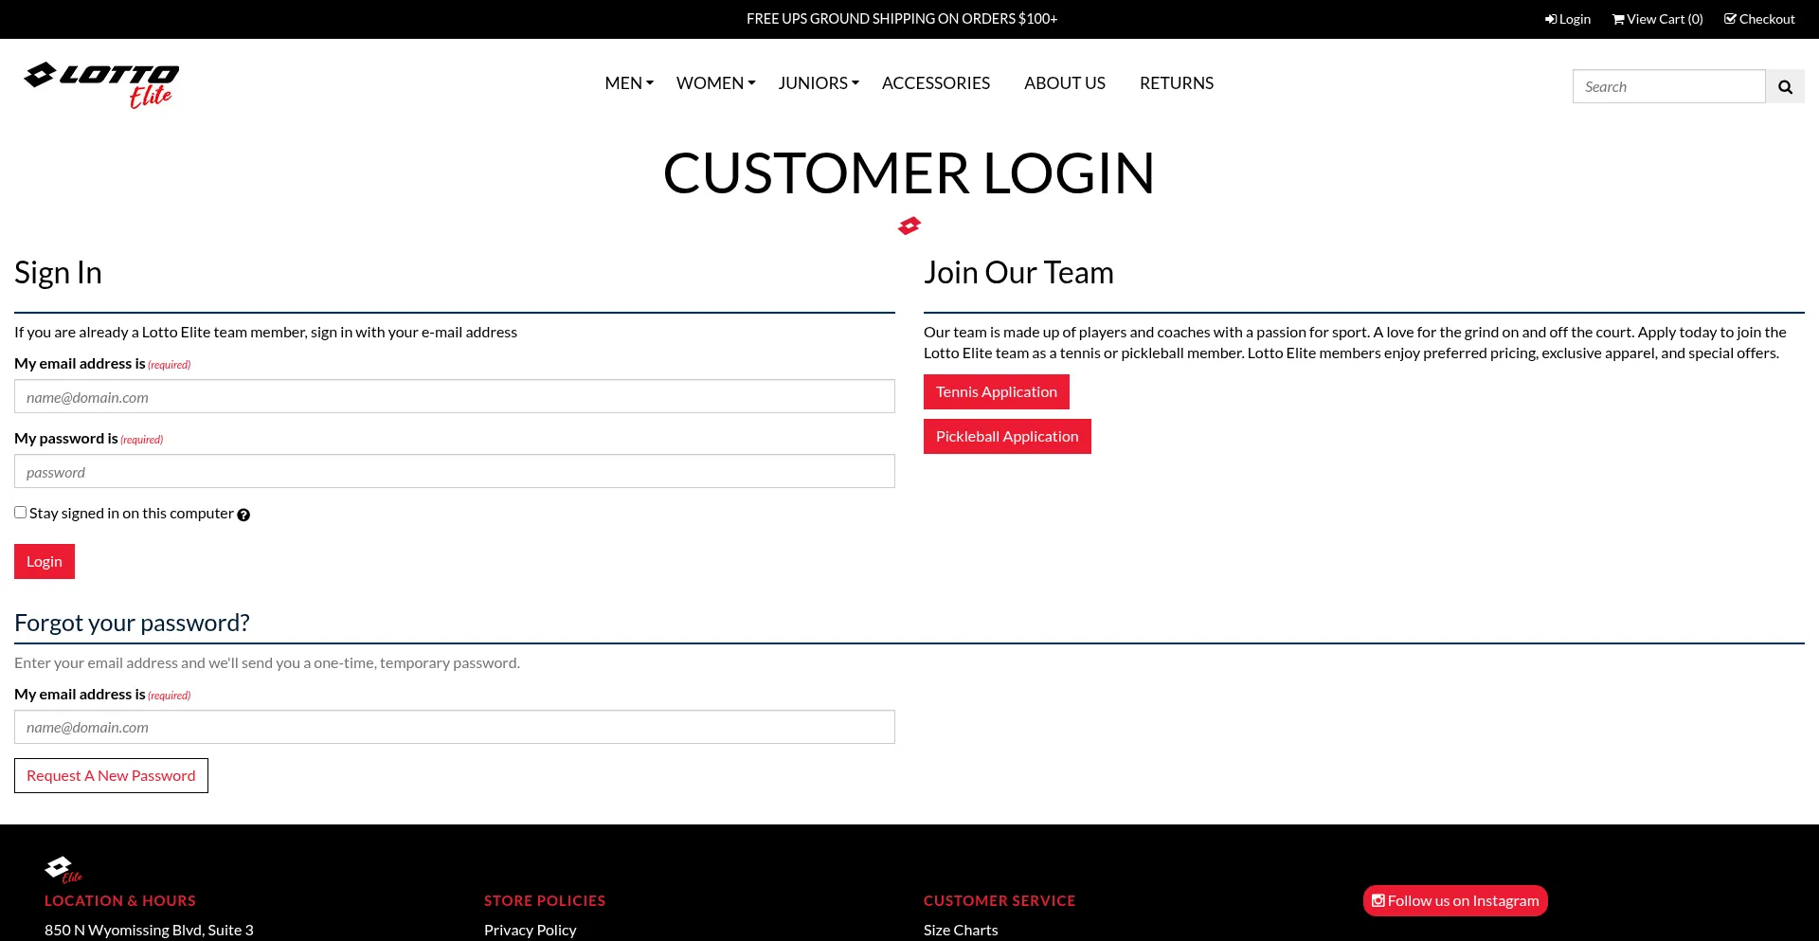Focus the Forgot password email field
The image size is (1819, 941).
[455, 727]
